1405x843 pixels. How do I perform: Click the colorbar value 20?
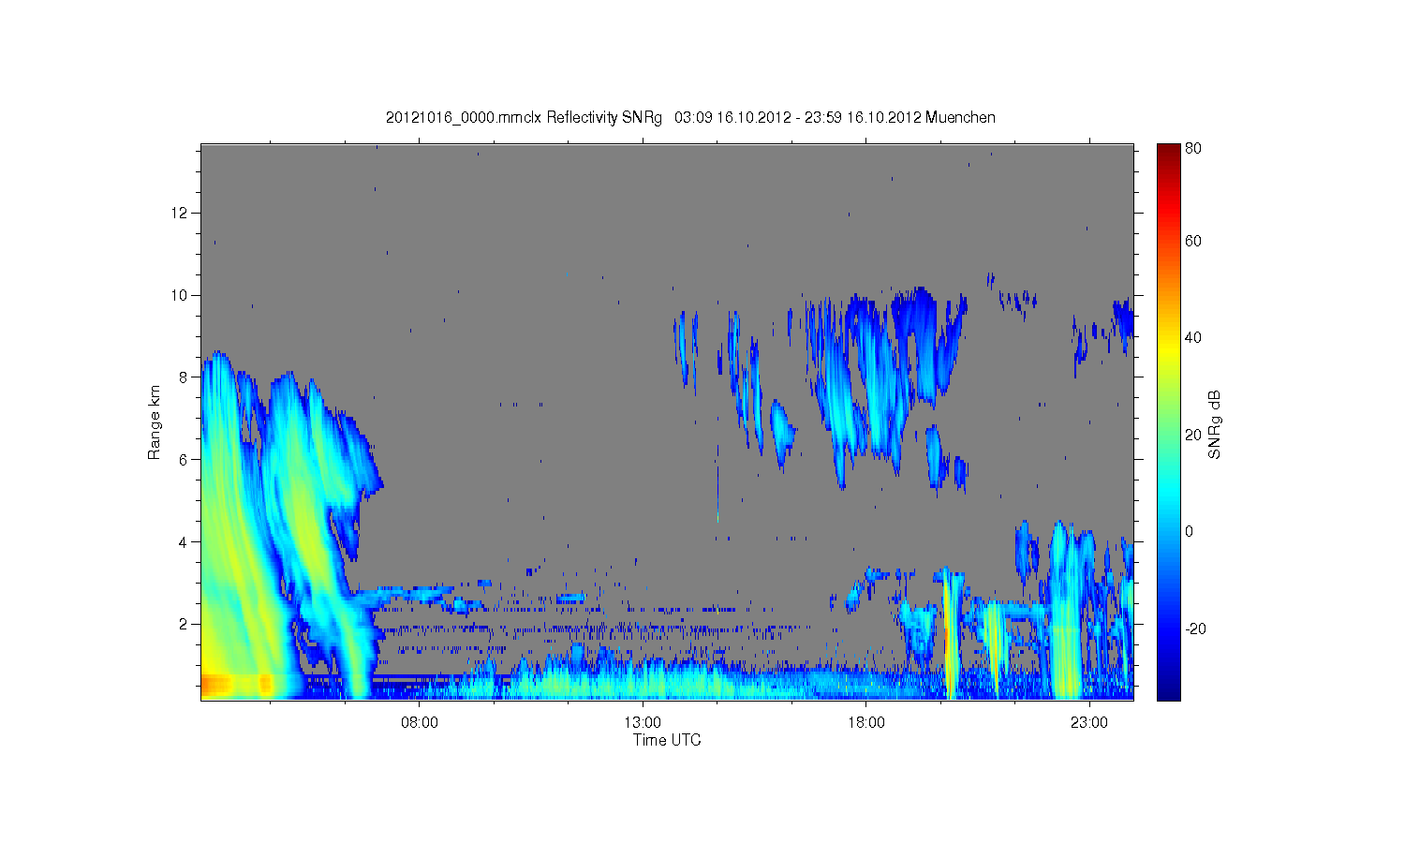tap(1193, 435)
